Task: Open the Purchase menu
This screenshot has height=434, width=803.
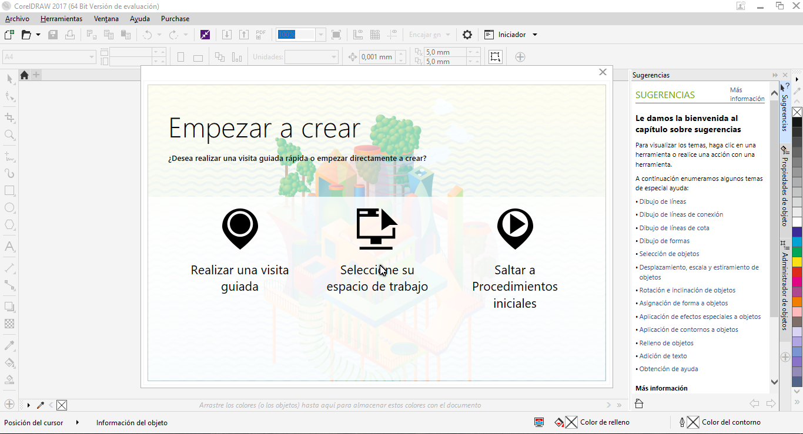Action: pos(175,19)
